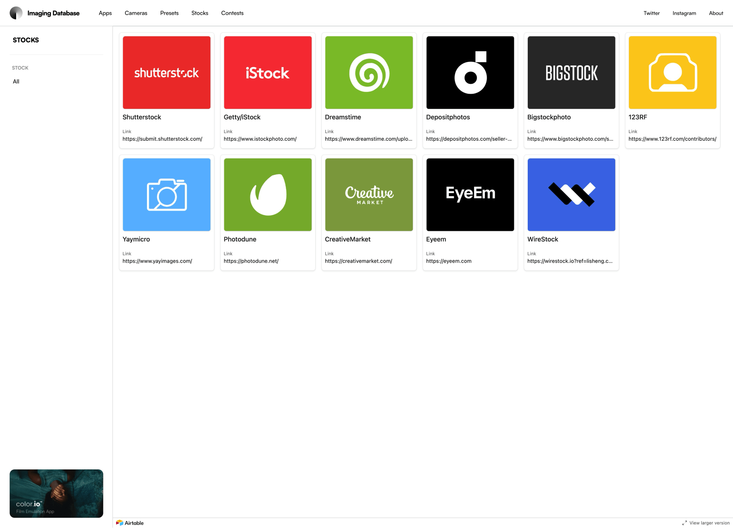This screenshot has width=733, height=528.
Task: Select the Getty/iStock card title
Action: click(242, 117)
